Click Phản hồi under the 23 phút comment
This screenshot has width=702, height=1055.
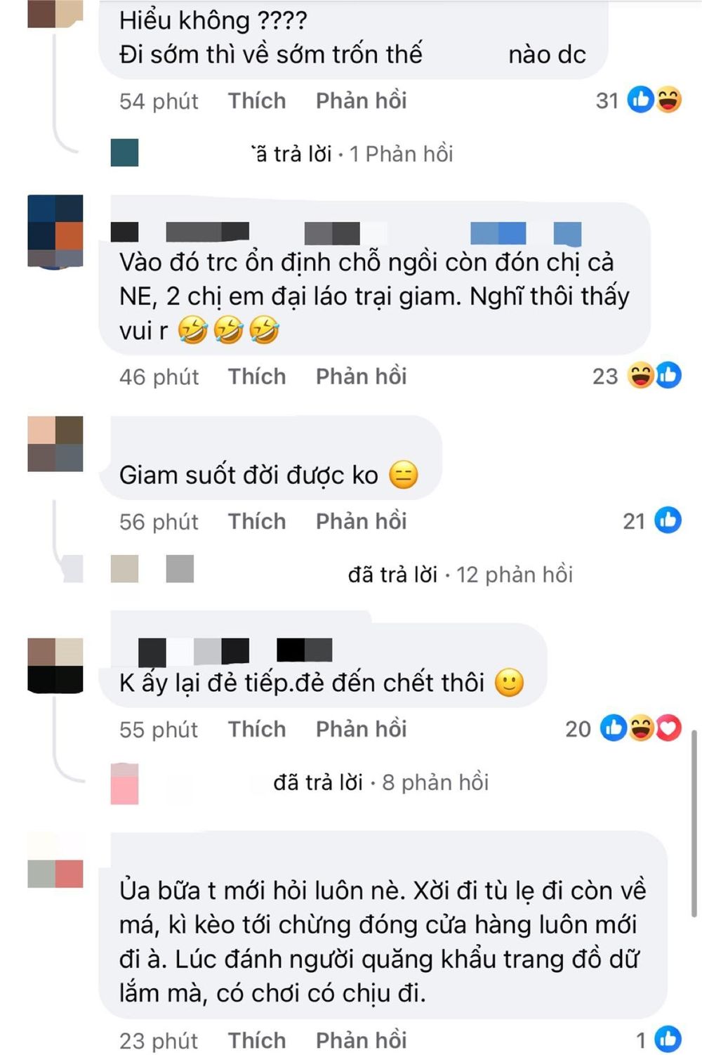point(362,1040)
